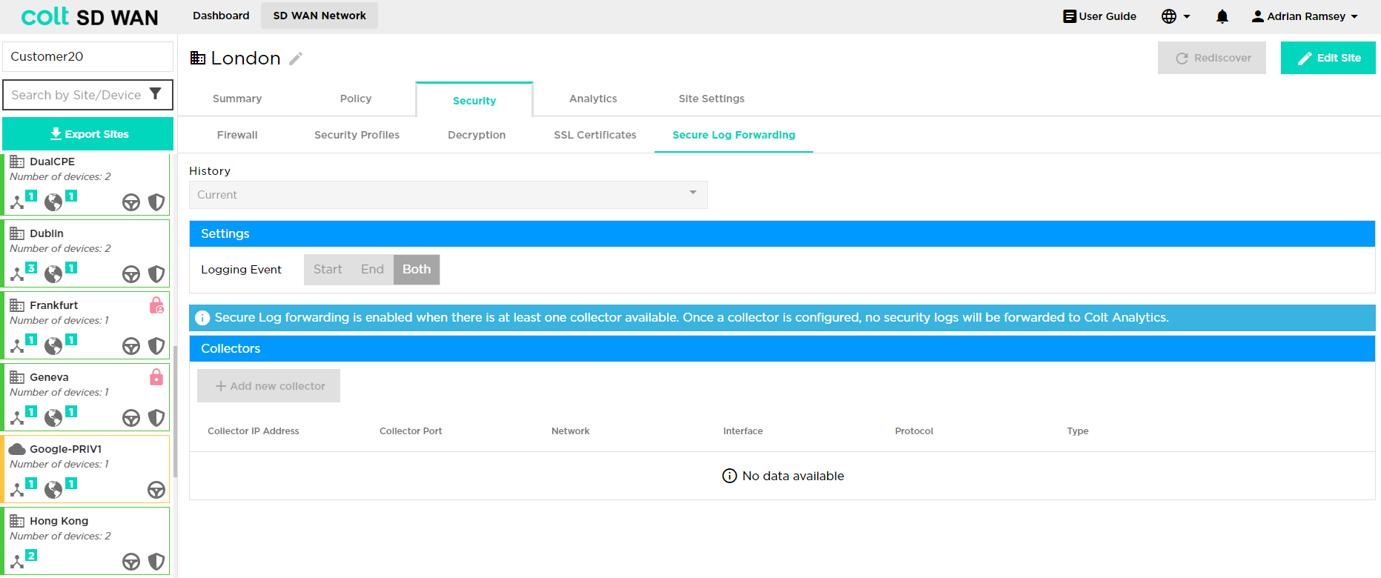Click the Collector IP Address column header

click(254, 431)
